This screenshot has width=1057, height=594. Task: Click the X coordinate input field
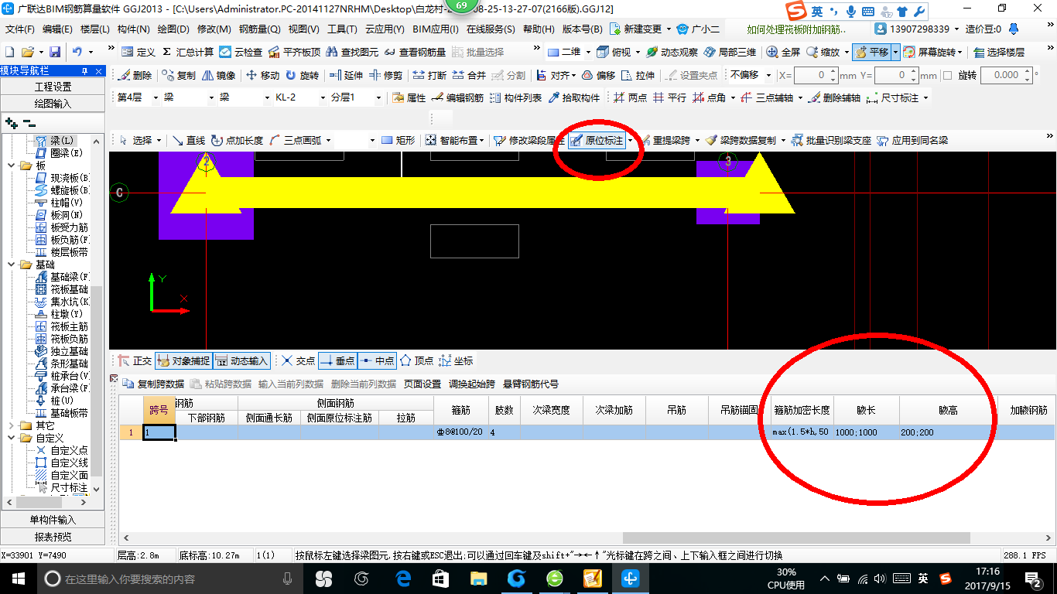click(x=816, y=75)
